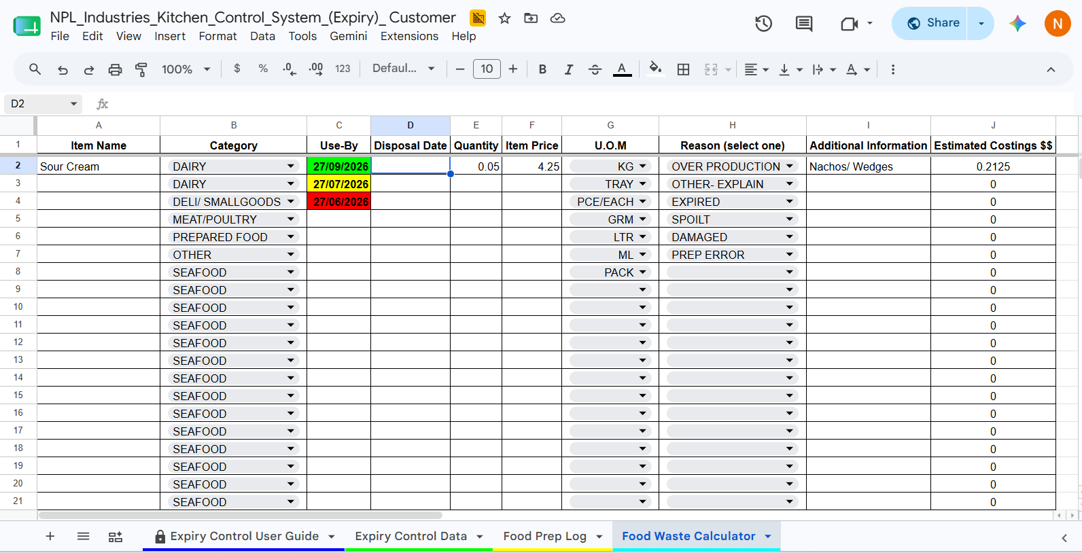
Task: Toggle bold formatting
Action: point(542,69)
